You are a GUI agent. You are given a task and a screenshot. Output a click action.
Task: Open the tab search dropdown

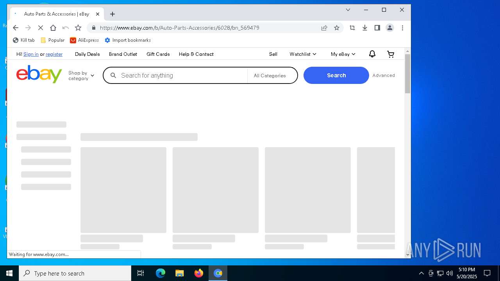click(348, 10)
